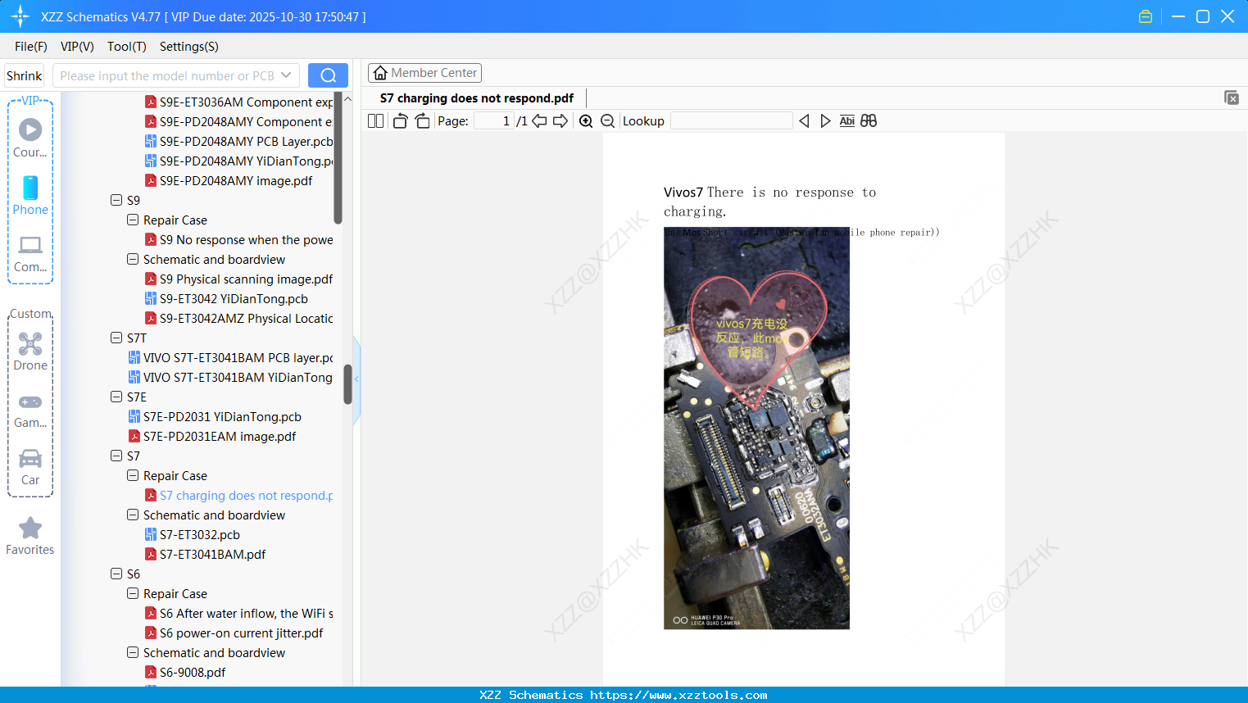Click the Shrink button
The image size is (1248, 703).
(x=24, y=75)
